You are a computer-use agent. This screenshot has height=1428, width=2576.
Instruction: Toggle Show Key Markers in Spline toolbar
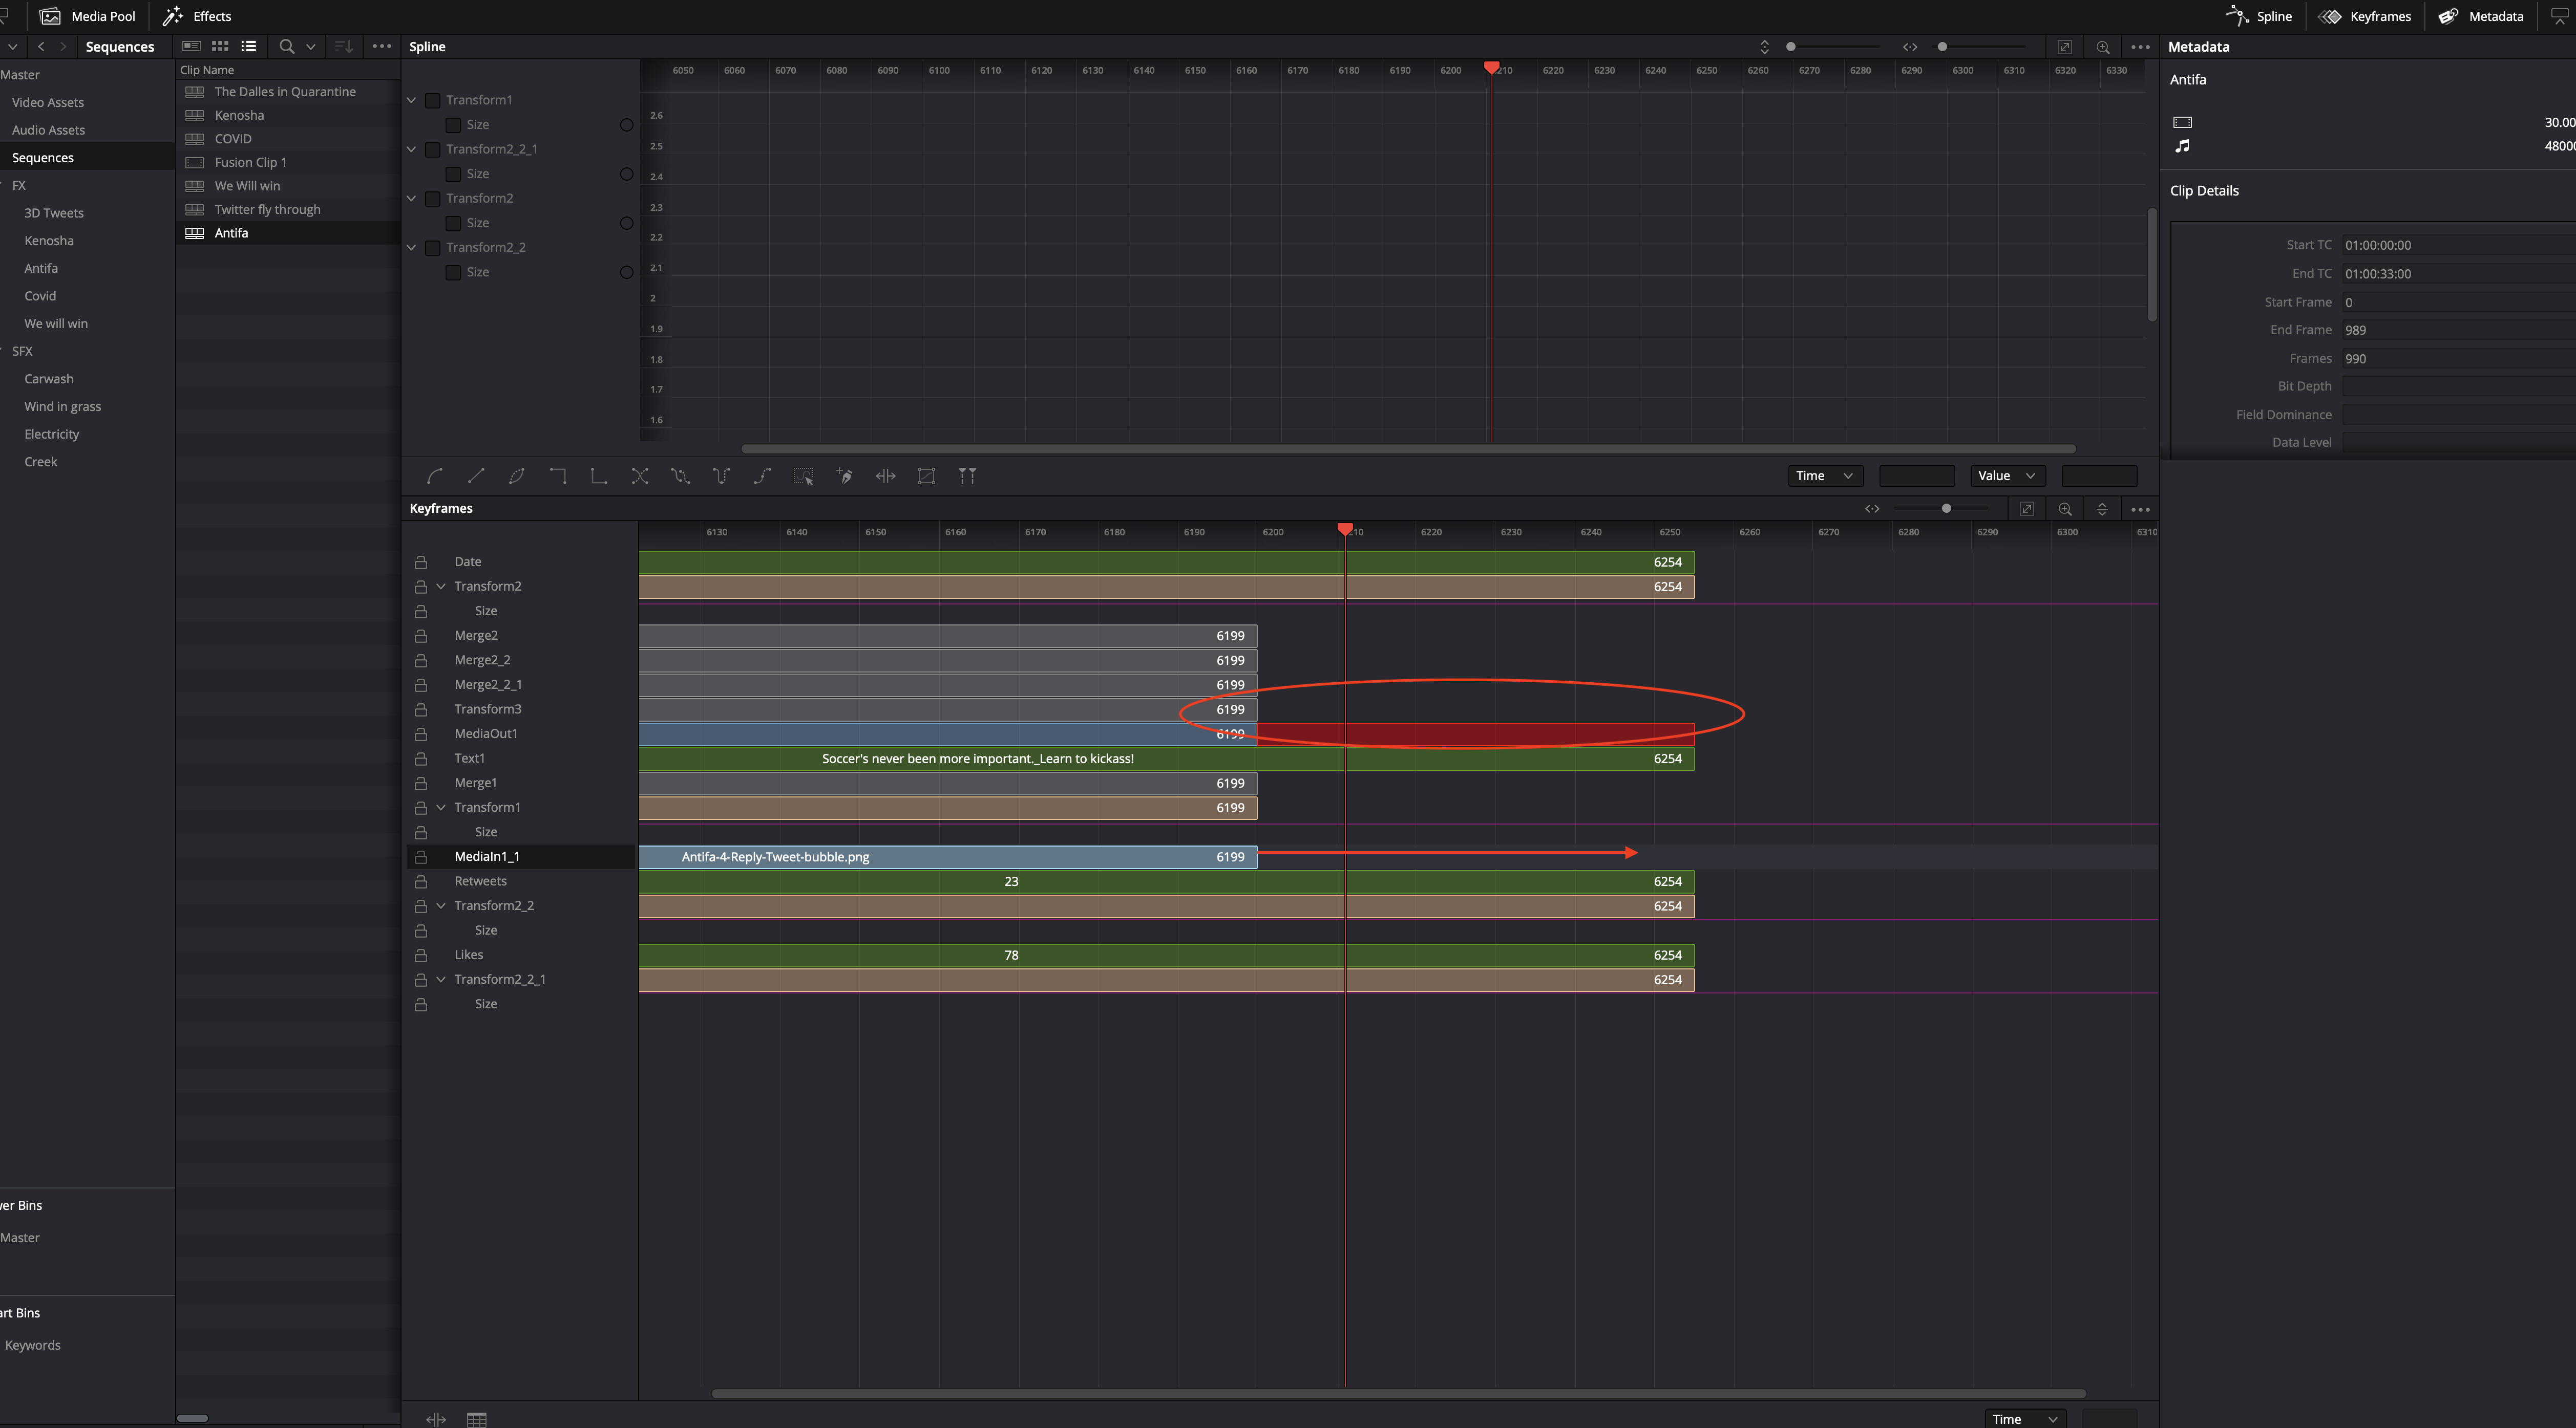967,475
